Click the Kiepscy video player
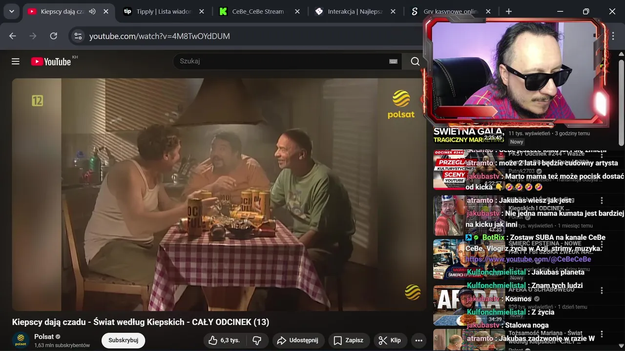The height and width of the screenshot is (351, 625). point(219,195)
